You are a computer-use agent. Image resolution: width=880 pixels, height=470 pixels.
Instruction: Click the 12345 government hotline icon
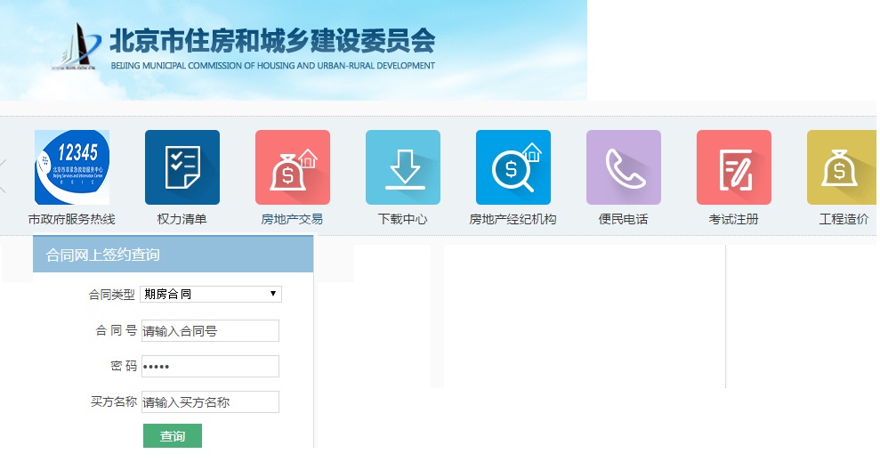72,167
